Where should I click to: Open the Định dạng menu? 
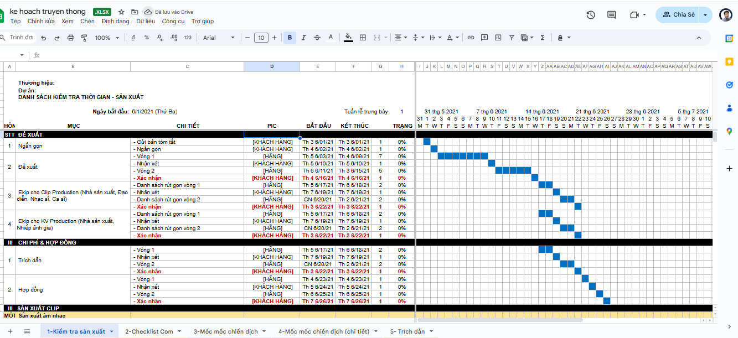point(115,21)
